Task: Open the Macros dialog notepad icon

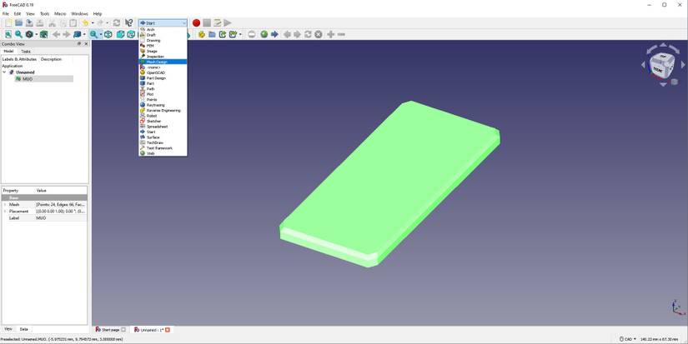Action: [x=217, y=22]
